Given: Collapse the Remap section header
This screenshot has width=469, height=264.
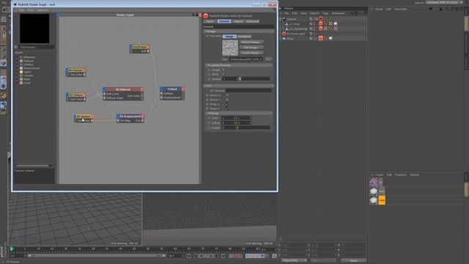Looking at the screenshot, I should click(x=240, y=114).
